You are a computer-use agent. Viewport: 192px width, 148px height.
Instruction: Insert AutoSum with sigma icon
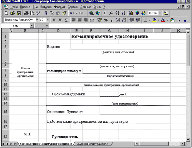105,13
